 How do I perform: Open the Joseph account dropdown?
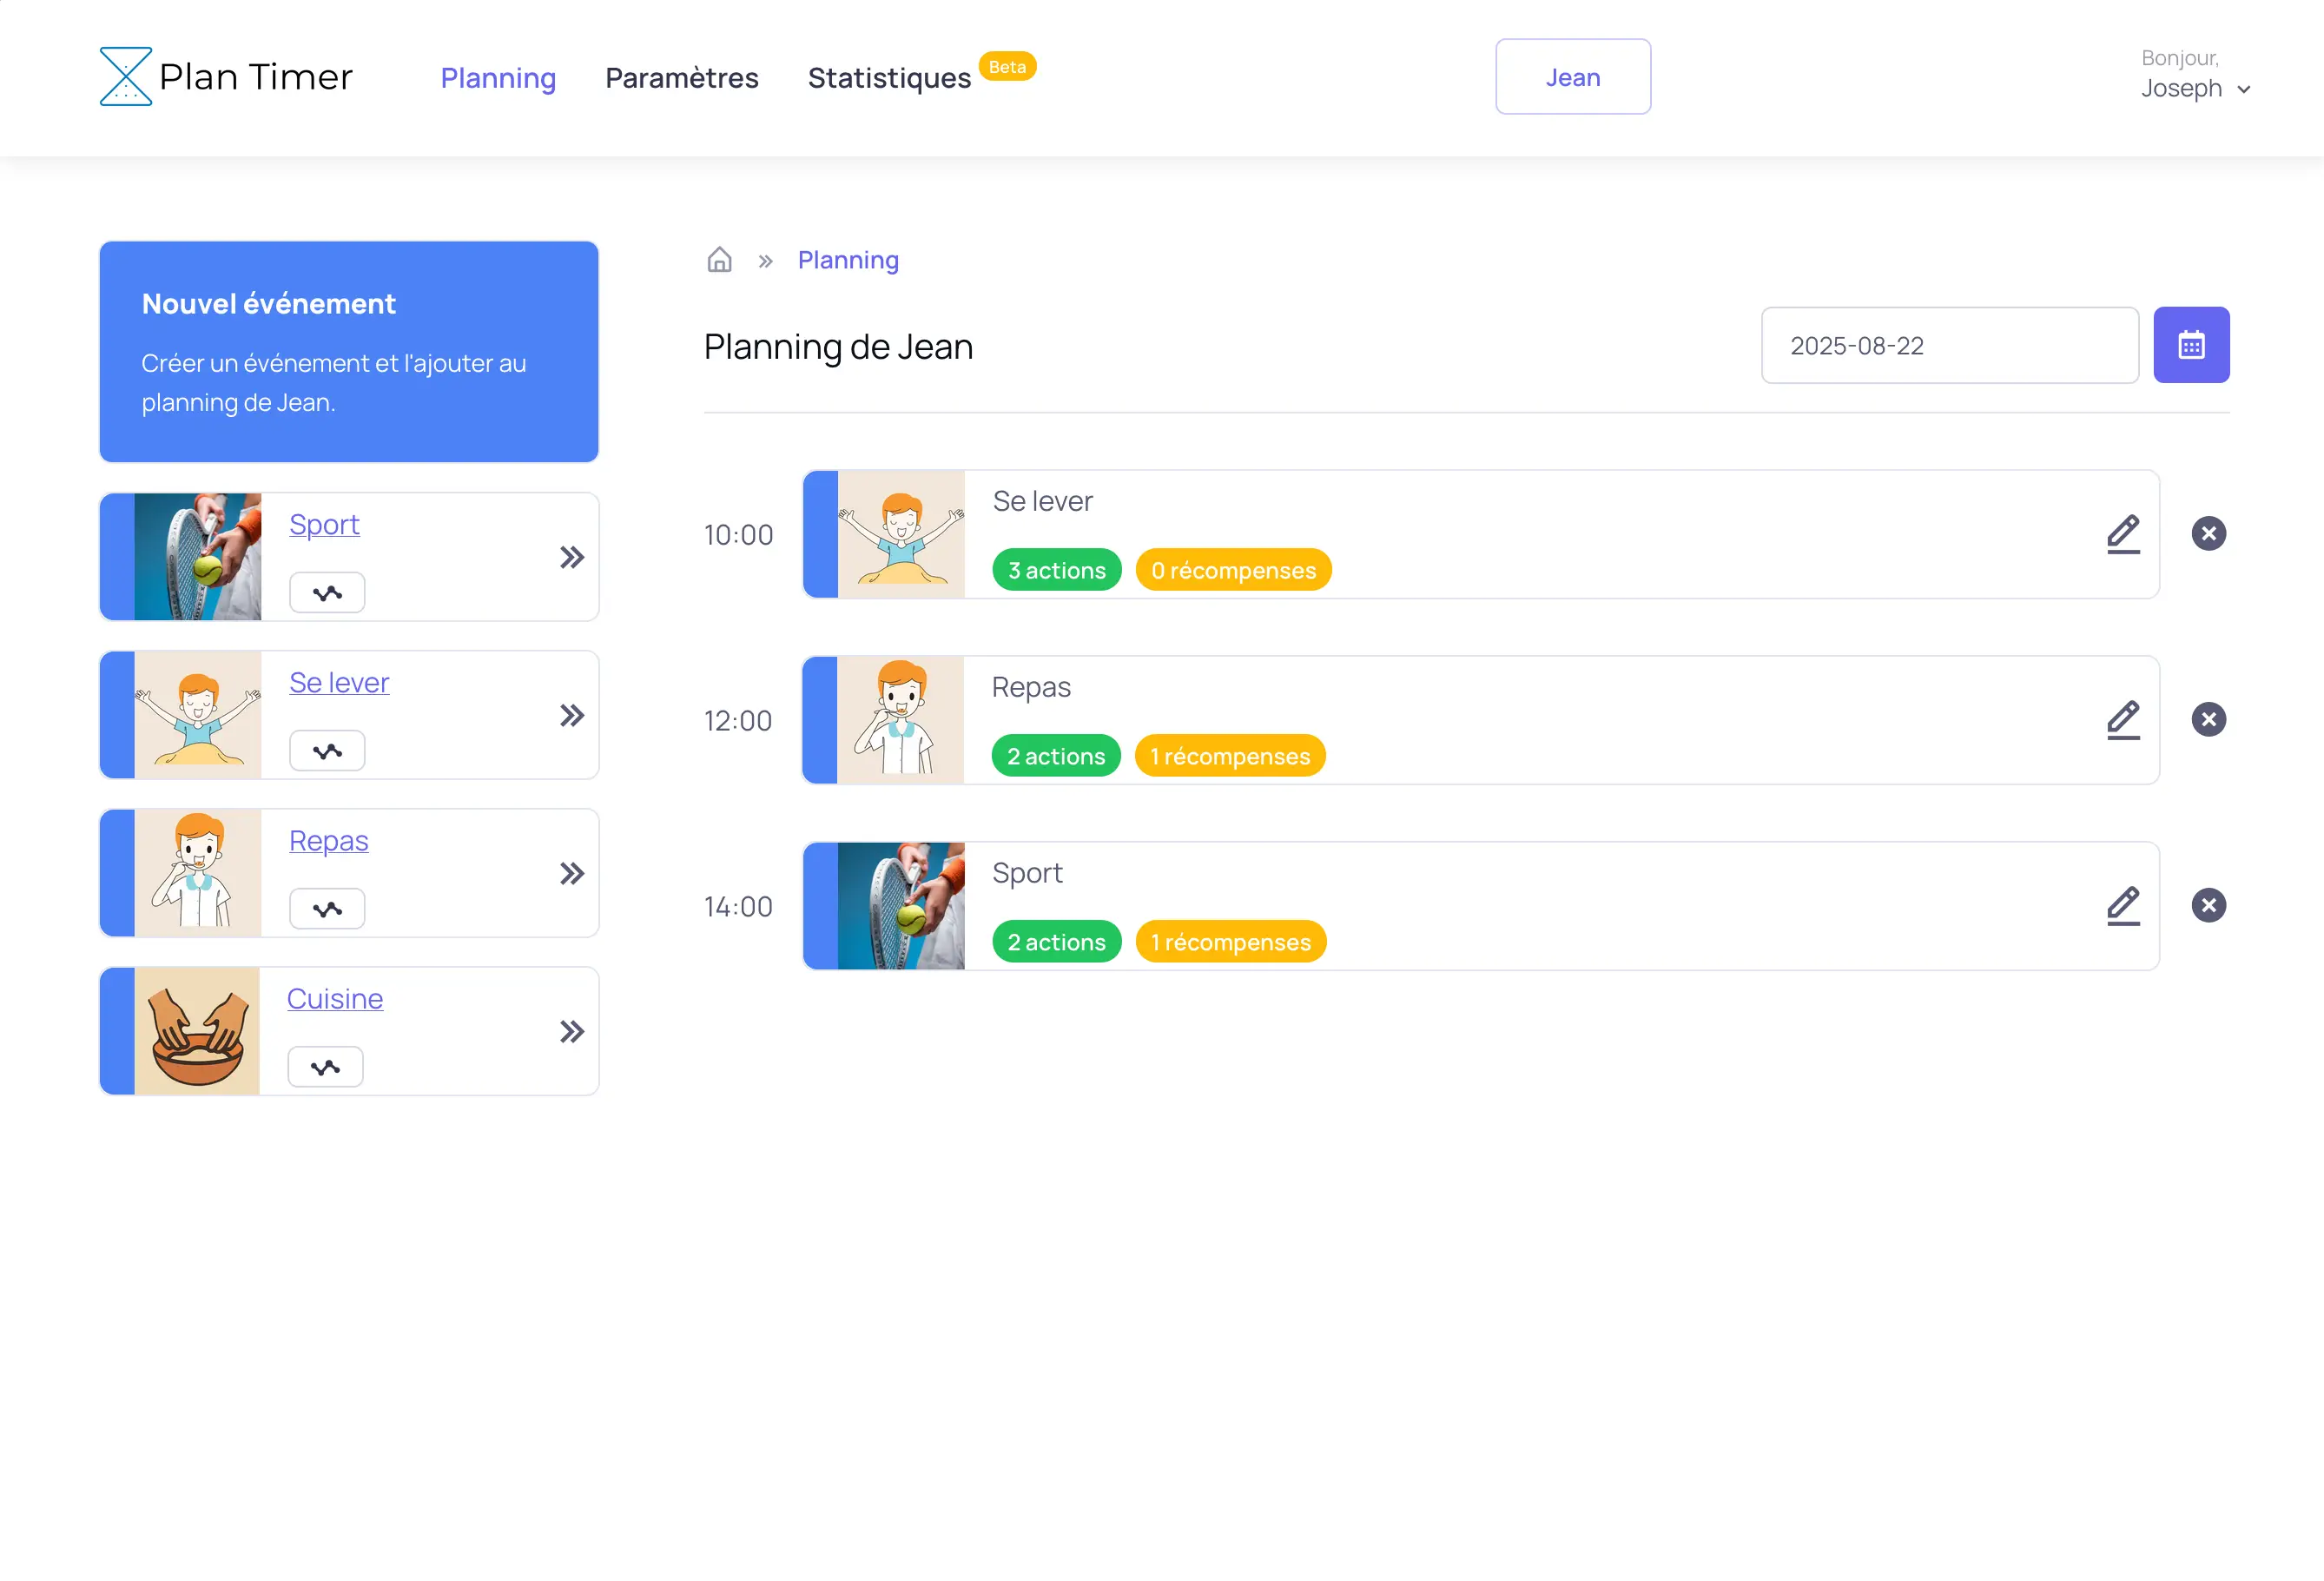(2196, 88)
